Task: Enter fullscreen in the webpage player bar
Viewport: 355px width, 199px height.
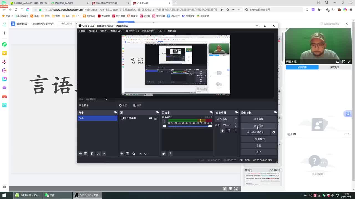Action: click(236, 189)
